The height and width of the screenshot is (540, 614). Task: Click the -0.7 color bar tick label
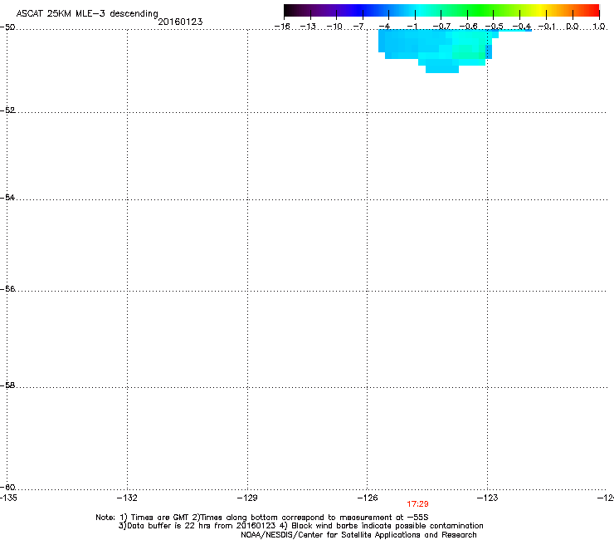(441, 27)
